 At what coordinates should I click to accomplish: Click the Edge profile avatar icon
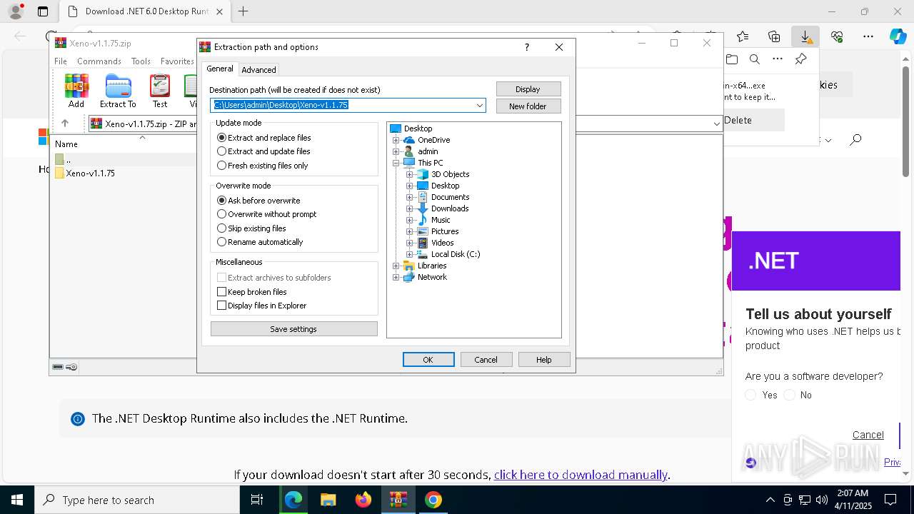click(15, 11)
